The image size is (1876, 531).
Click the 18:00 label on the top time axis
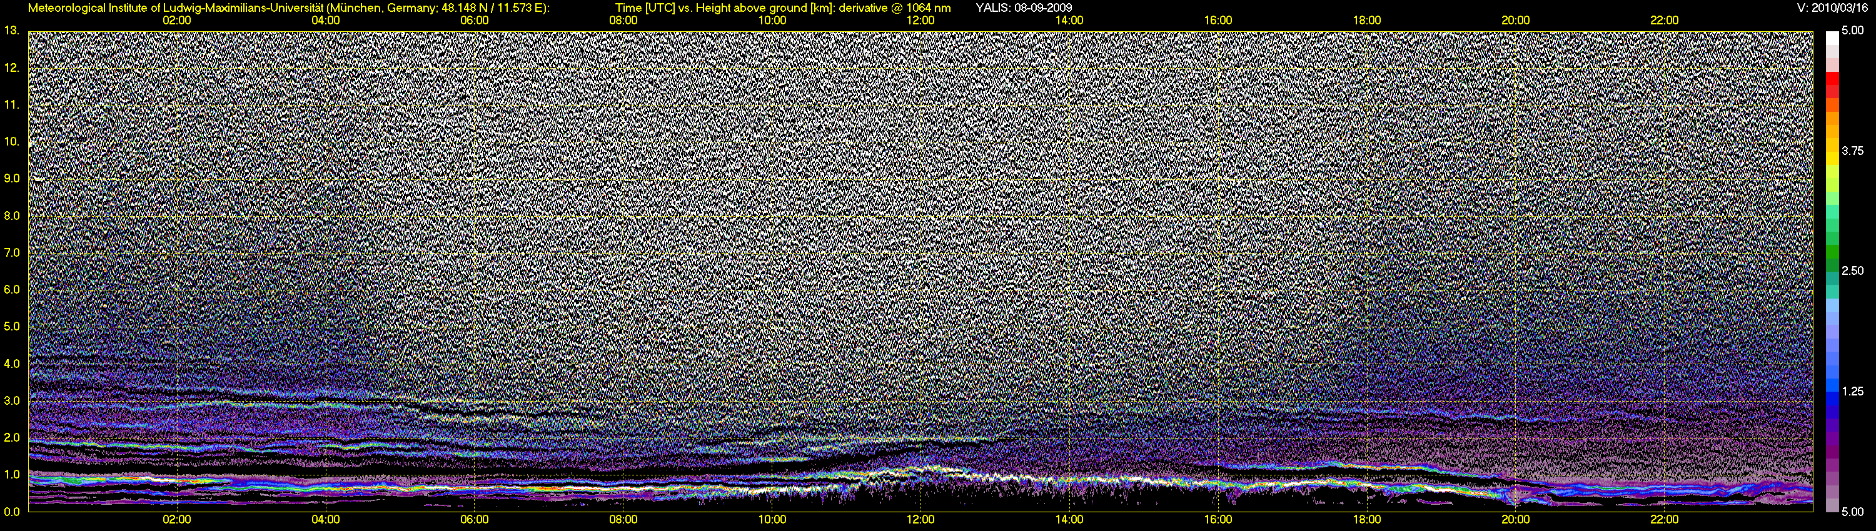(1367, 21)
